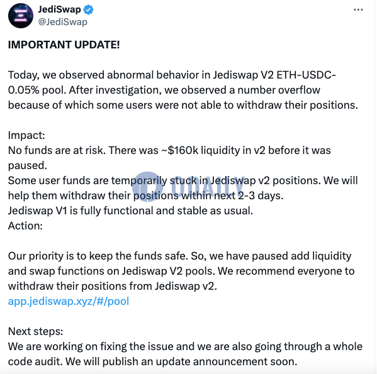Viewport: 377px width, 374px height.
Task: Click the blue verified badge
Action: tap(88, 10)
